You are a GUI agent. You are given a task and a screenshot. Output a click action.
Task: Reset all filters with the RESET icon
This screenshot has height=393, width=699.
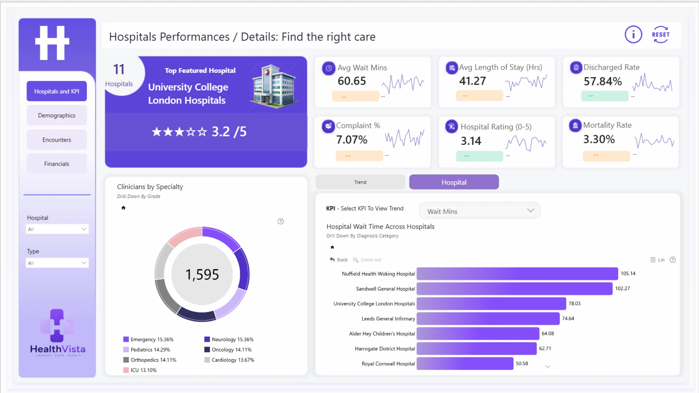click(x=660, y=35)
